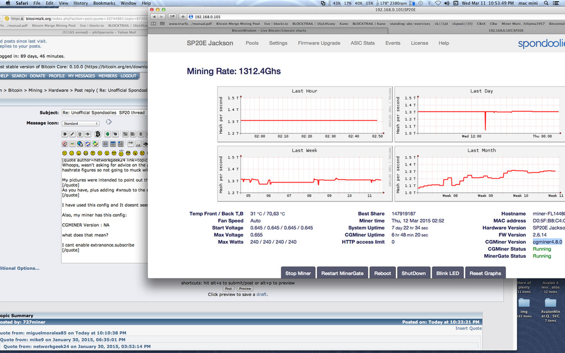Viewport: 565px width, 353px height.
Task: Click the fourth icon in the insert row
Action: click(88, 144)
